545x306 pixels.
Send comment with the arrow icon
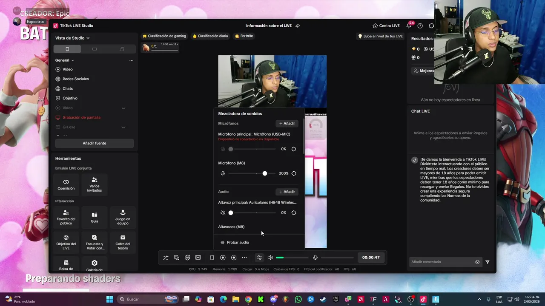pos(488,262)
